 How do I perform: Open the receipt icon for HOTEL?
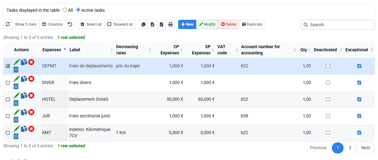point(16,103)
